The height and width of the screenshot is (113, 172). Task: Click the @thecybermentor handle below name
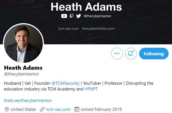point(21,74)
